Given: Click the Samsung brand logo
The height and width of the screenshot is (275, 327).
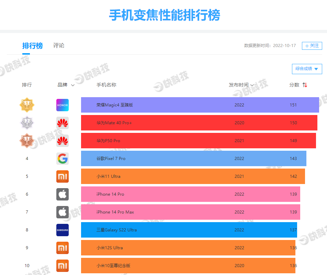Looking at the screenshot, I should (x=63, y=230).
